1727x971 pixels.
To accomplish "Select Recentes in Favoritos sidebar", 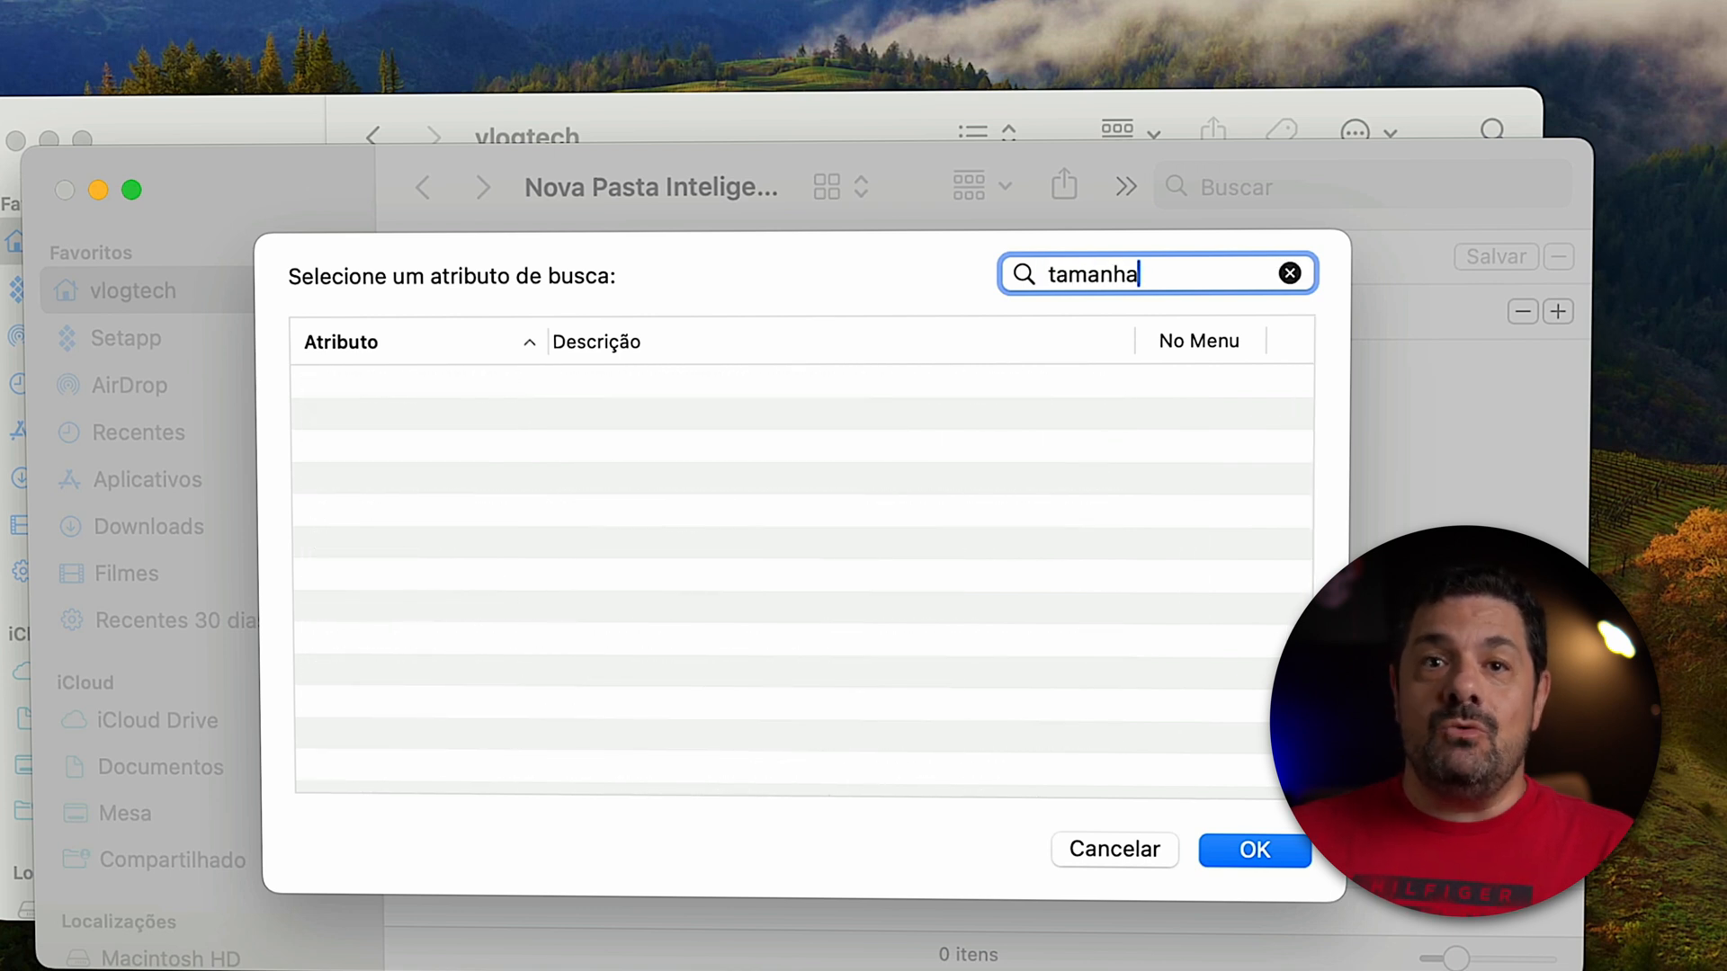I will tap(139, 432).
